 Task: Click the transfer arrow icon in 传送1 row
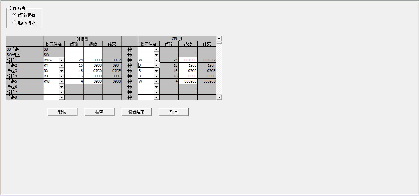click(130, 60)
